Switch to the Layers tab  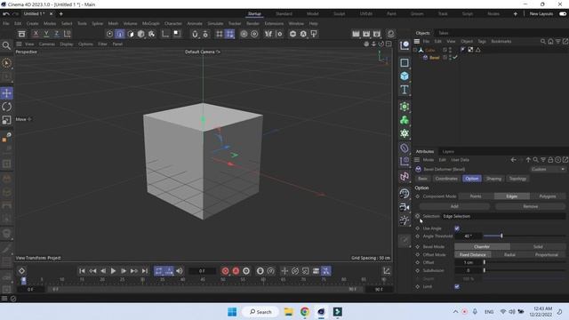[x=448, y=152]
